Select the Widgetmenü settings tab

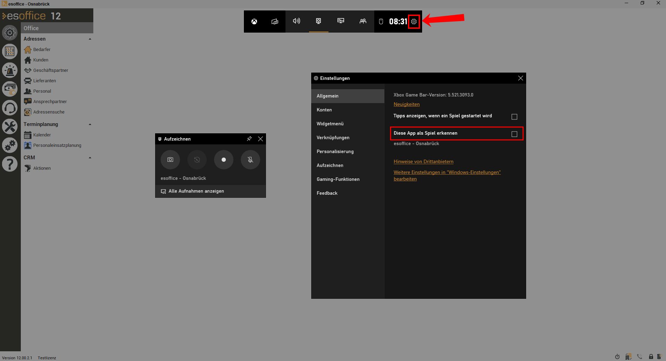348,124
